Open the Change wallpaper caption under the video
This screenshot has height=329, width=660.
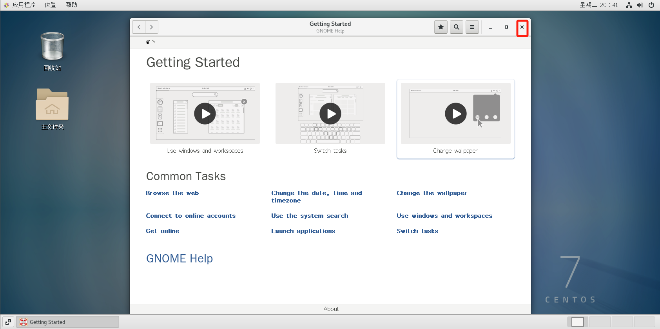point(455,151)
